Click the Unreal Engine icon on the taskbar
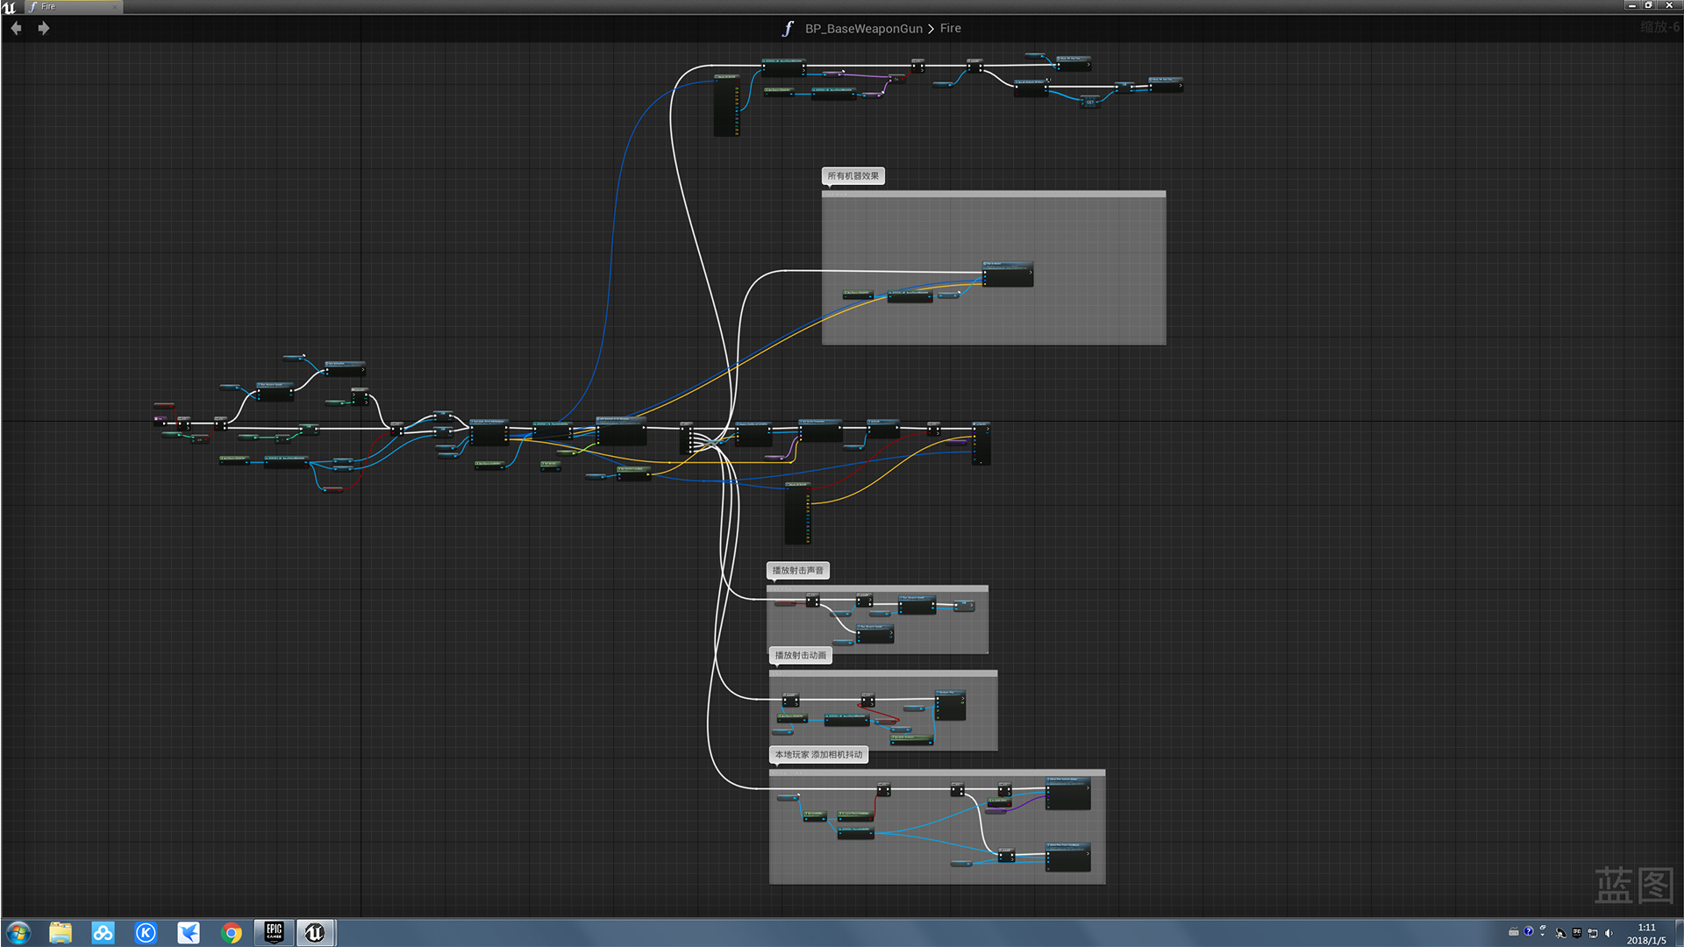 (x=317, y=932)
